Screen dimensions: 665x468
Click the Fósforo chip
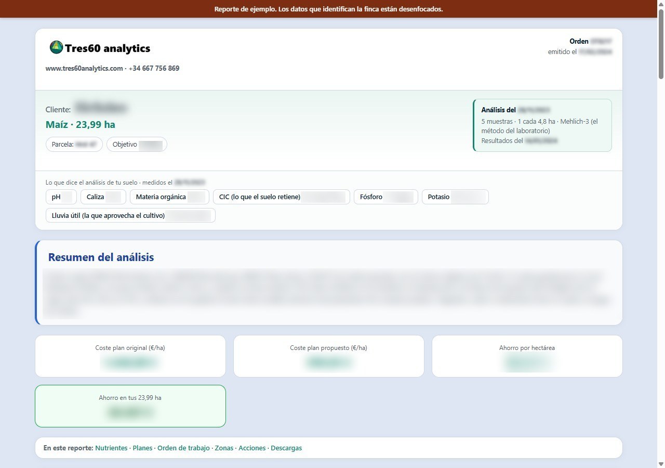pyautogui.click(x=386, y=197)
